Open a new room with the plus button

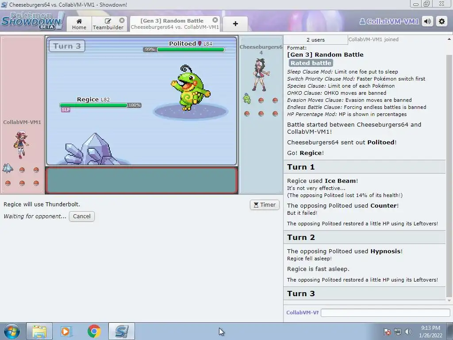pos(235,24)
